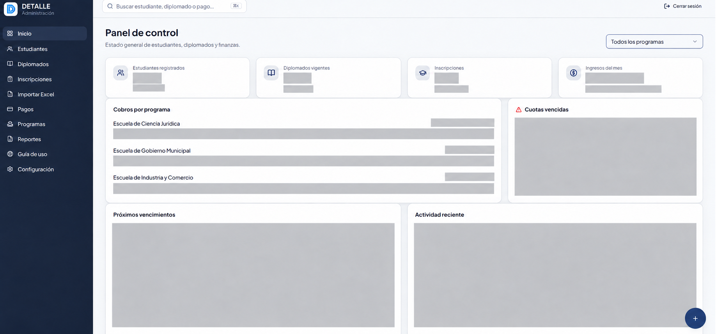Click the Estudiantes person icon
This screenshot has width=716, height=334.
10,49
